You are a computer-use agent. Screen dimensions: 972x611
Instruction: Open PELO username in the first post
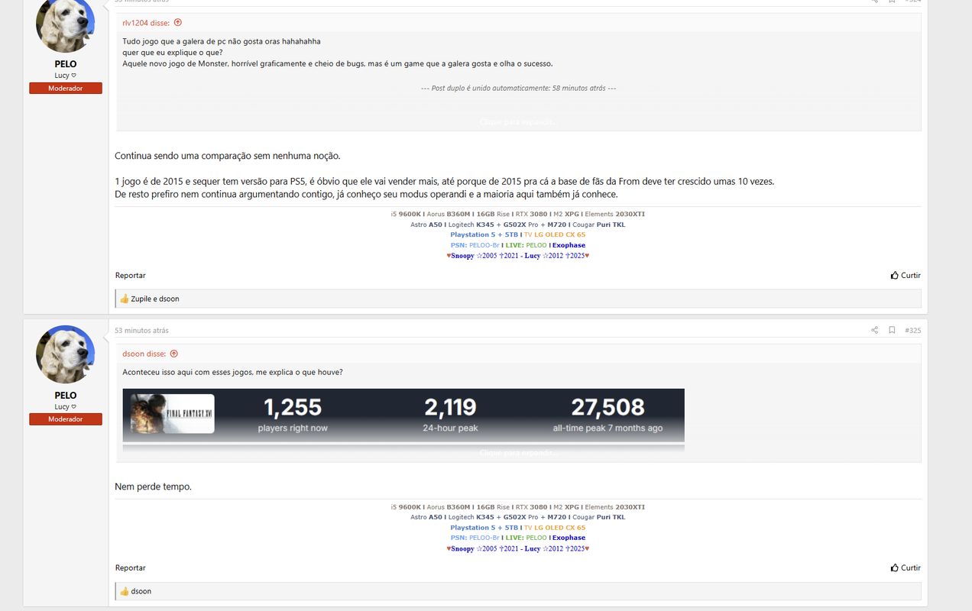click(x=66, y=64)
